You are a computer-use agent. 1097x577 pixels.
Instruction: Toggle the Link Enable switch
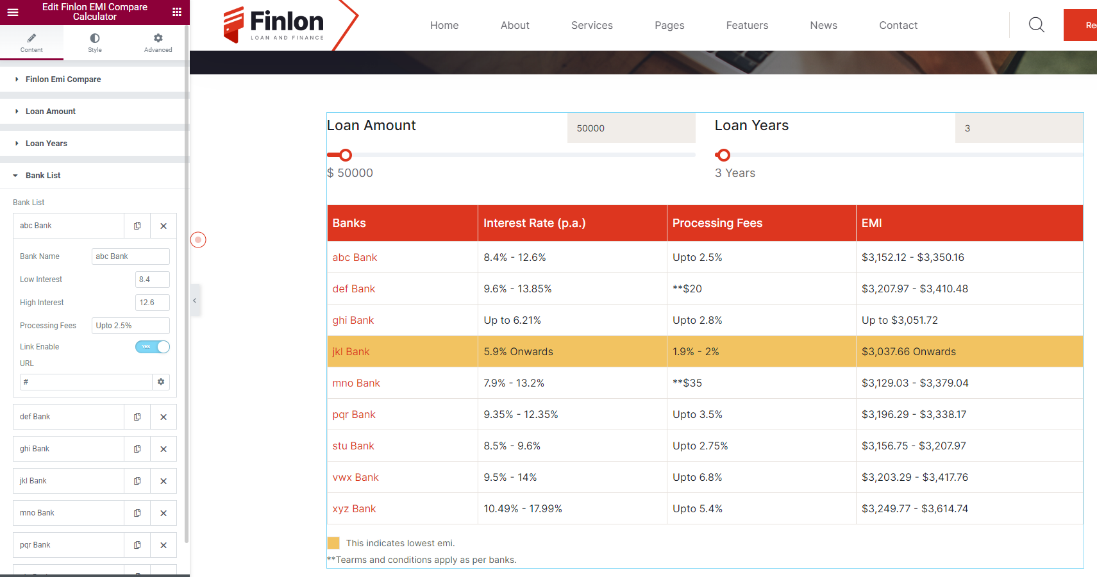tap(153, 347)
